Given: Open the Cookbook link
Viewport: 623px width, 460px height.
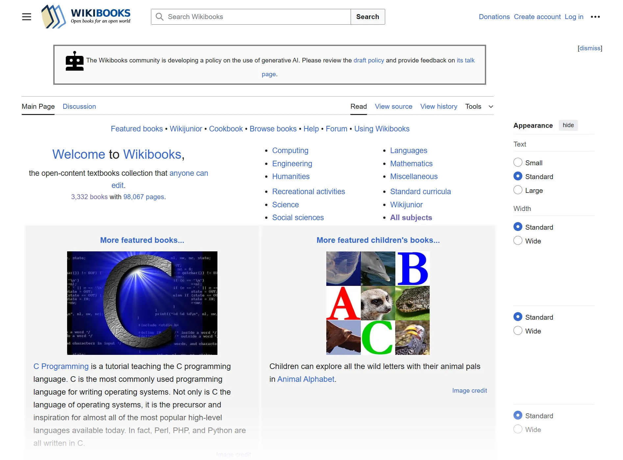Looking at the screenshot, I should (x=226, y=128).
